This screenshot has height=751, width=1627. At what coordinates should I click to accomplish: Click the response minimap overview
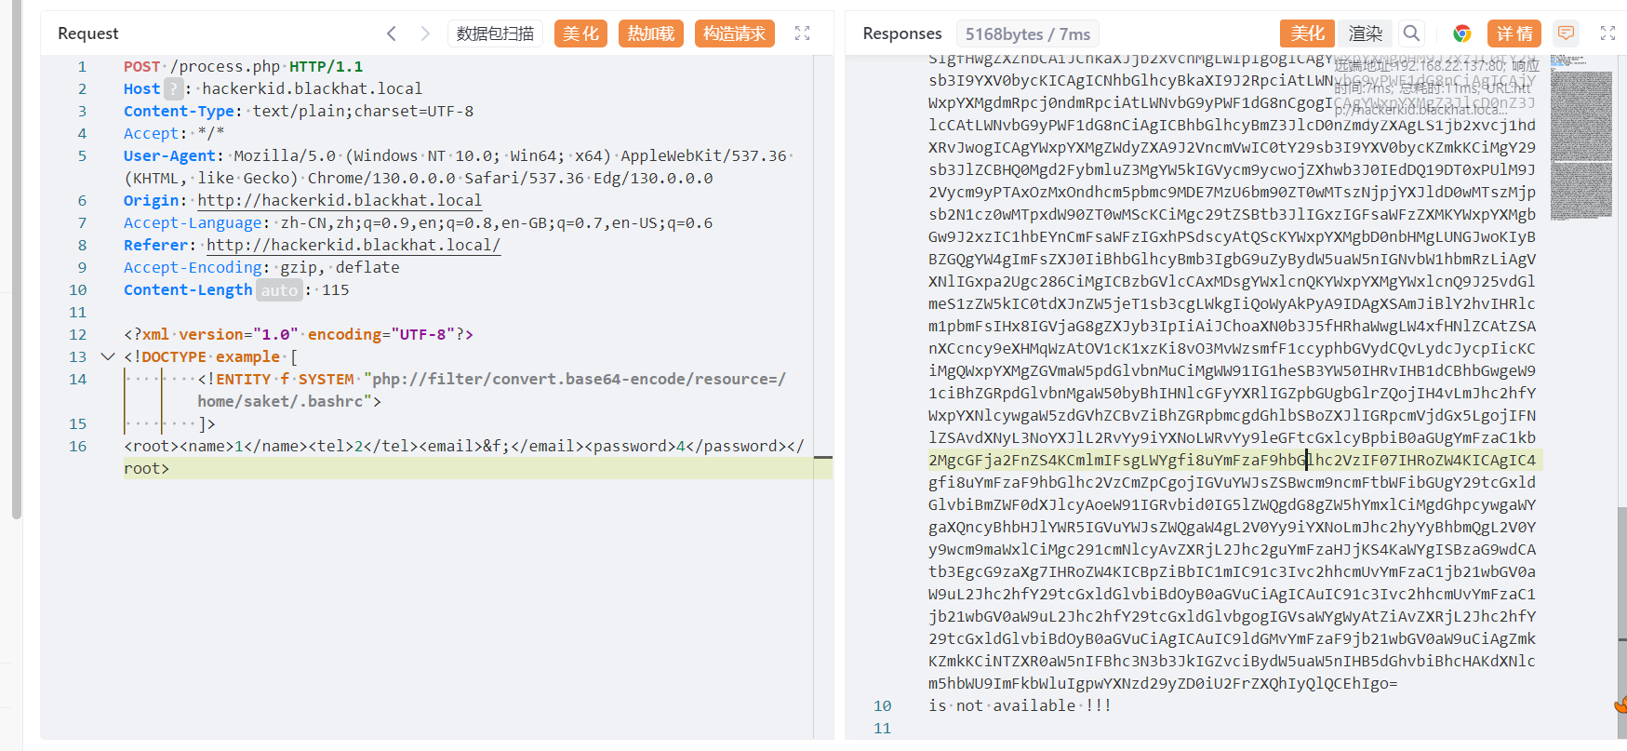pos(1580,140)
